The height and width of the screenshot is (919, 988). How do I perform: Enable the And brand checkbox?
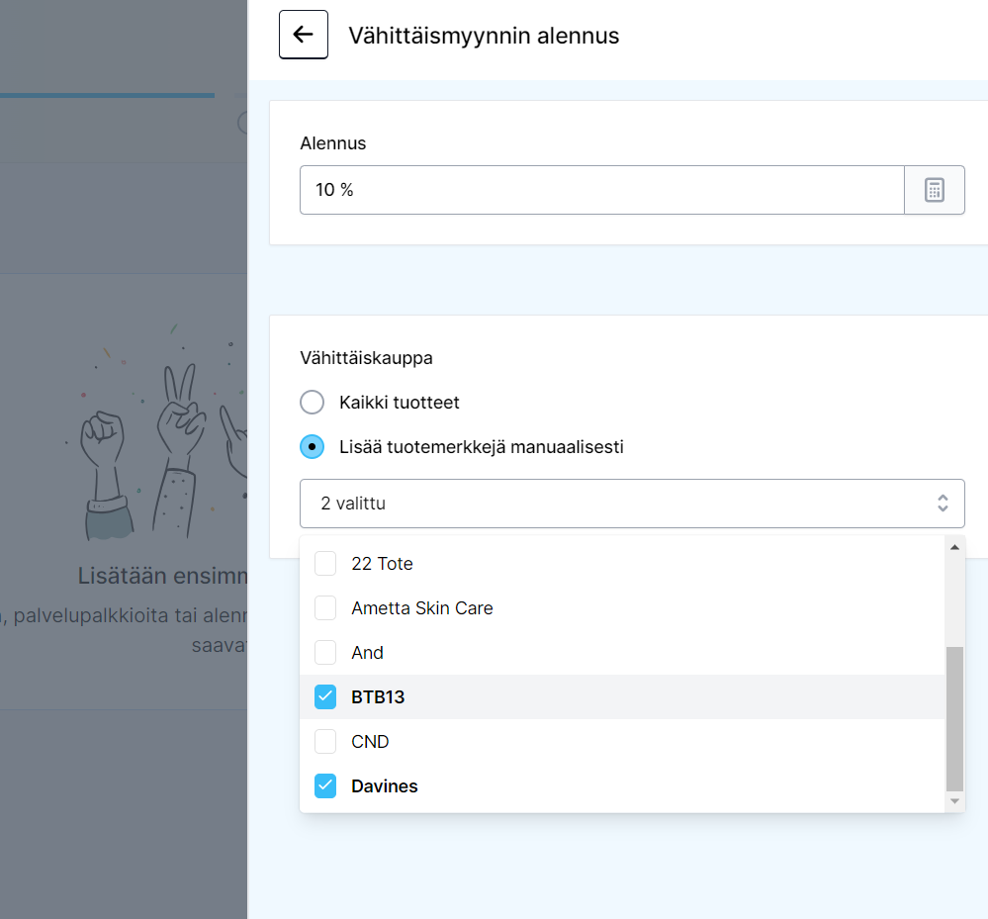(x=325, y=652)
